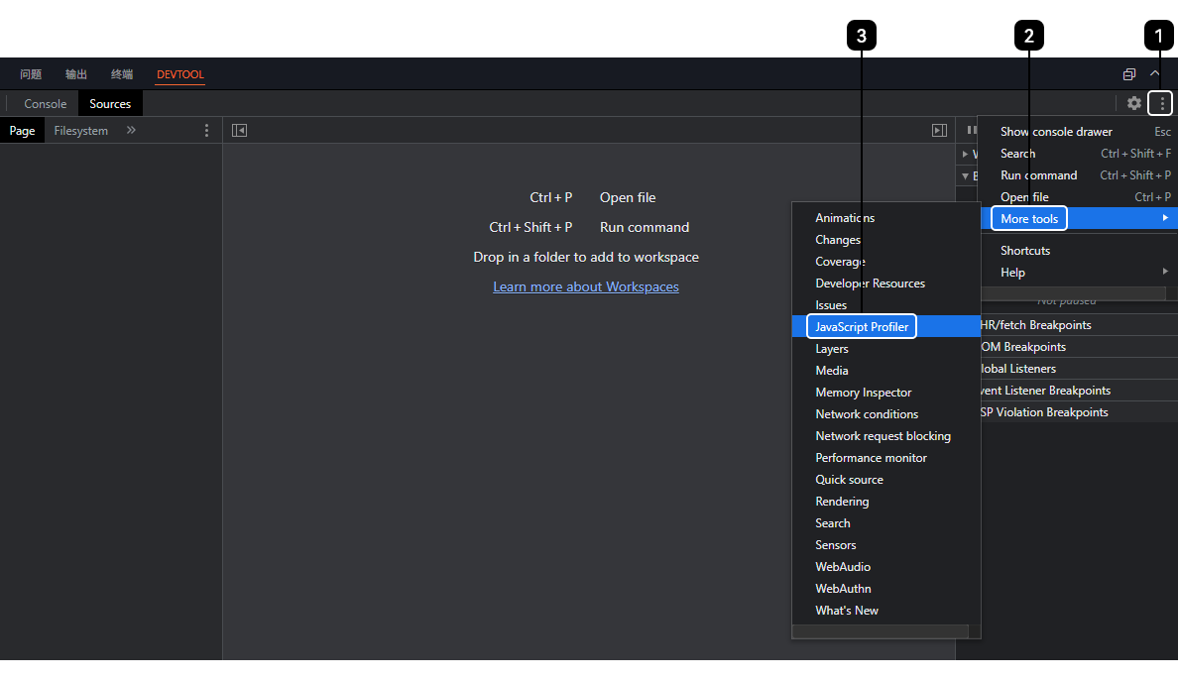
Task: Open What's New tool
Action: (885, 611)
